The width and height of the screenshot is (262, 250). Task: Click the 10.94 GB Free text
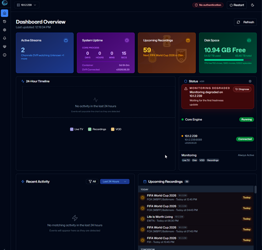point(225,50)
